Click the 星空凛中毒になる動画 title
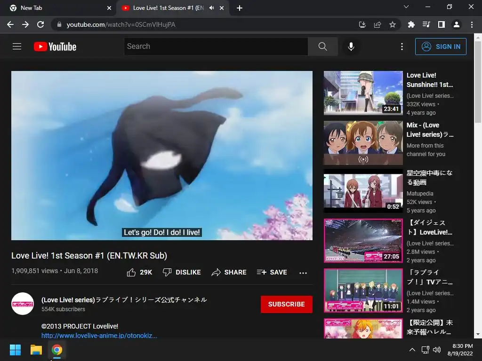 click(429, 177)
